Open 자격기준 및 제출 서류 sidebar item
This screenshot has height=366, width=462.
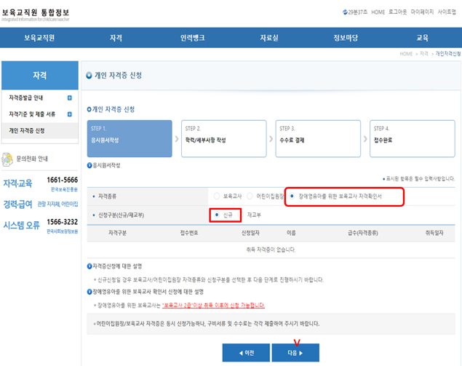(32, 114)
